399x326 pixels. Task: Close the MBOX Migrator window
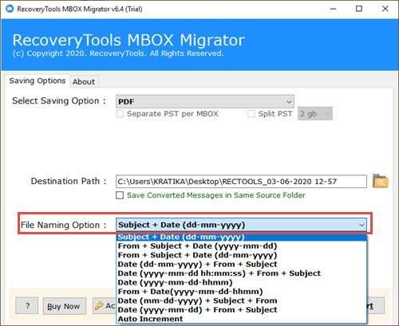pyautogui.click(x=385, y=9)
